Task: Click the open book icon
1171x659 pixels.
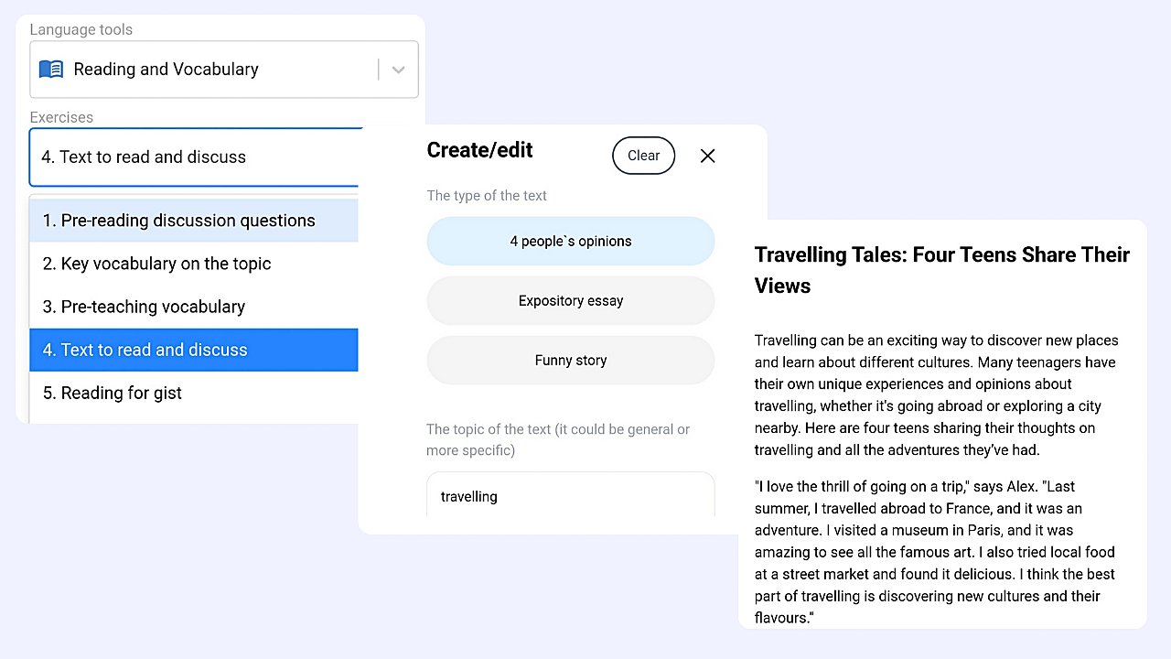Action: 51,69
